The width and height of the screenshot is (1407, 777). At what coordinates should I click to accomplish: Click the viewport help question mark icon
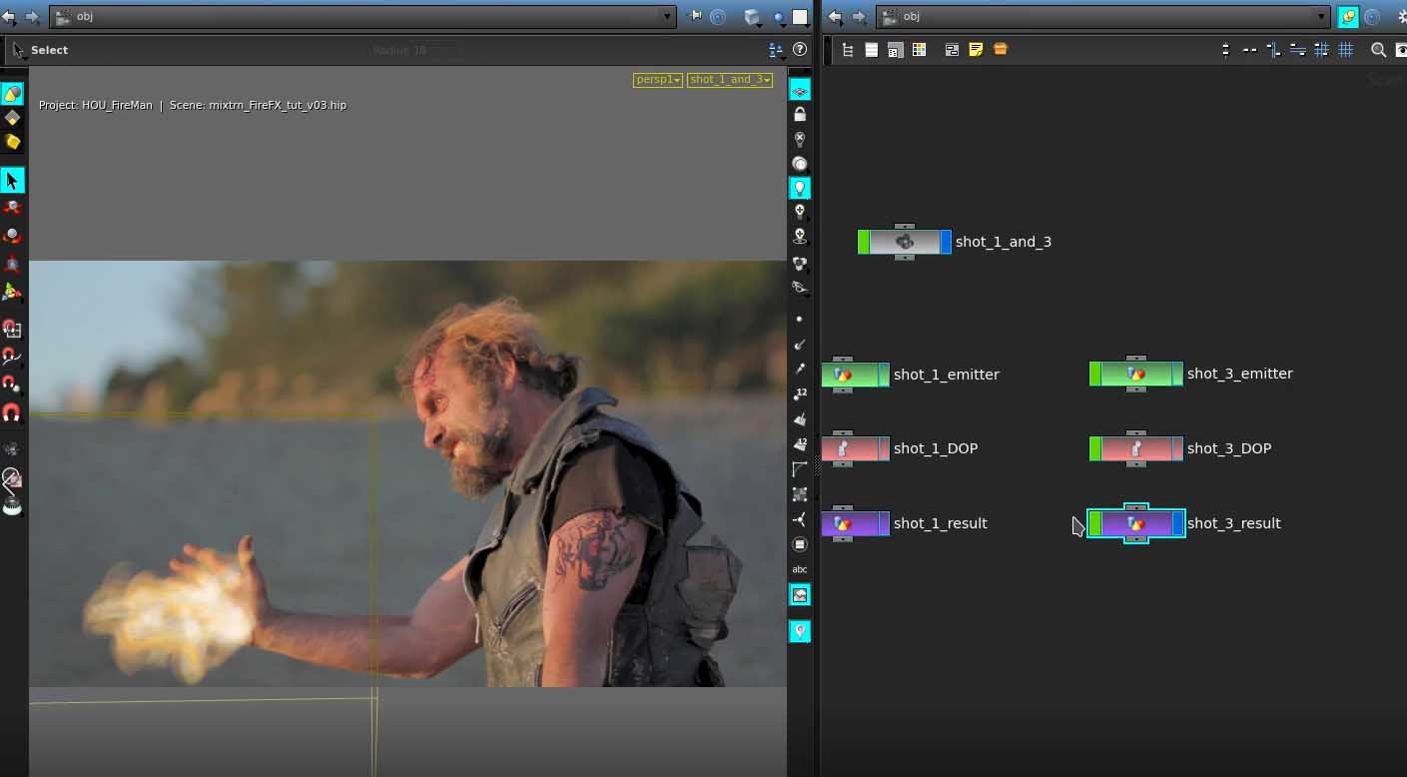799,49
